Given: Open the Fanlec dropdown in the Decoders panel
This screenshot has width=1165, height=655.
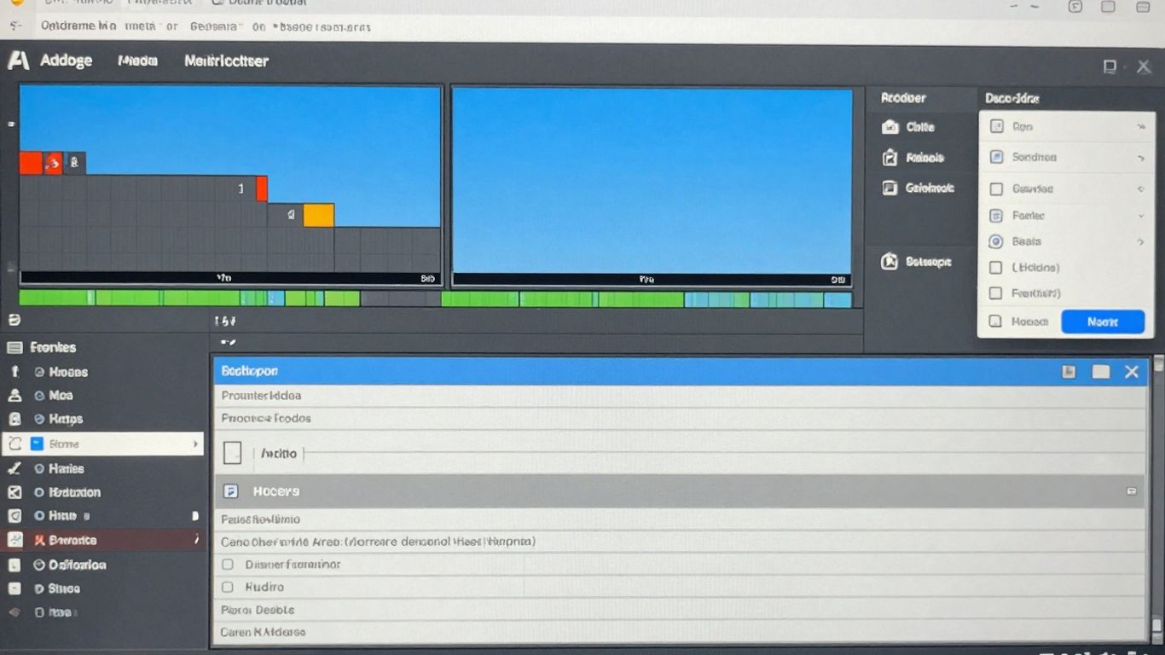Looking at the screenshot, I should point(1141,215).
